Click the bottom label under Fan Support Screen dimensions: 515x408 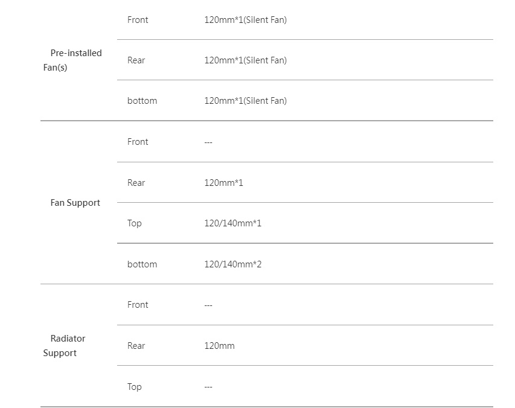pyautogui.click(x=142, y=264)
